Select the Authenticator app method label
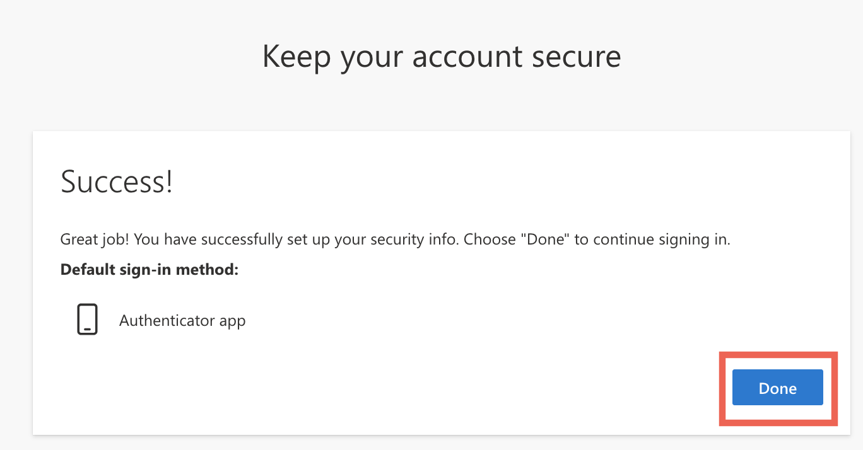Viewport: 863px width, 450px height. tap(182, 321)
